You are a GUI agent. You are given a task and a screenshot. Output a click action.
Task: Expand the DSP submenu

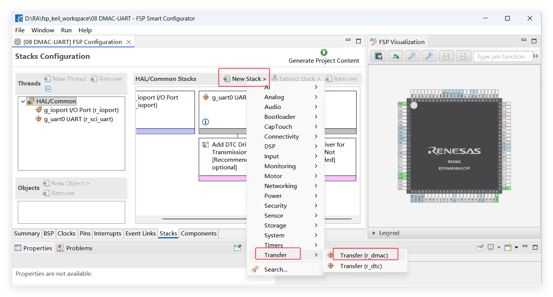[x=285, y=146]
